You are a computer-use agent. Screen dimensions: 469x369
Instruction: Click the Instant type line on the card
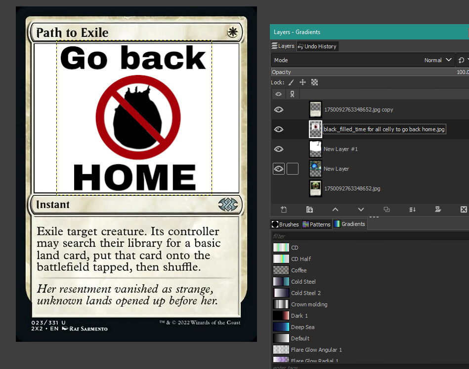(53, 205)
